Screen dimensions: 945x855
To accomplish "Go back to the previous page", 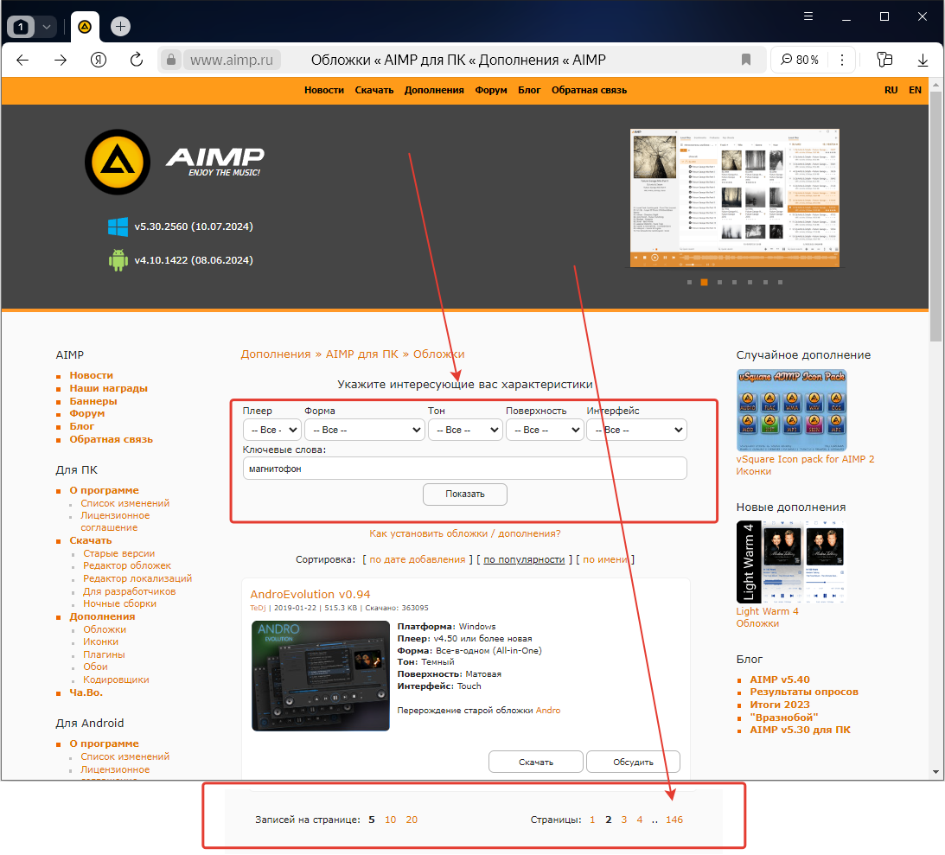I will [22, 60].
